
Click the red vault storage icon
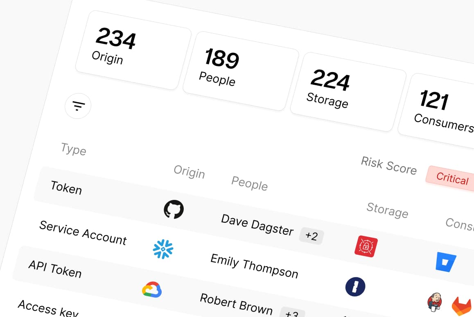(x=366, y=246)
